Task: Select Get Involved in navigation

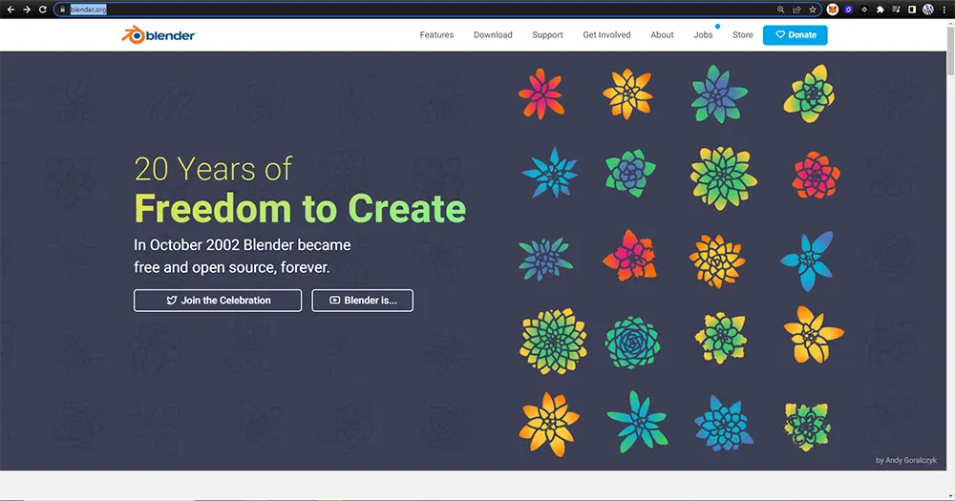Action: pos(606,34)
